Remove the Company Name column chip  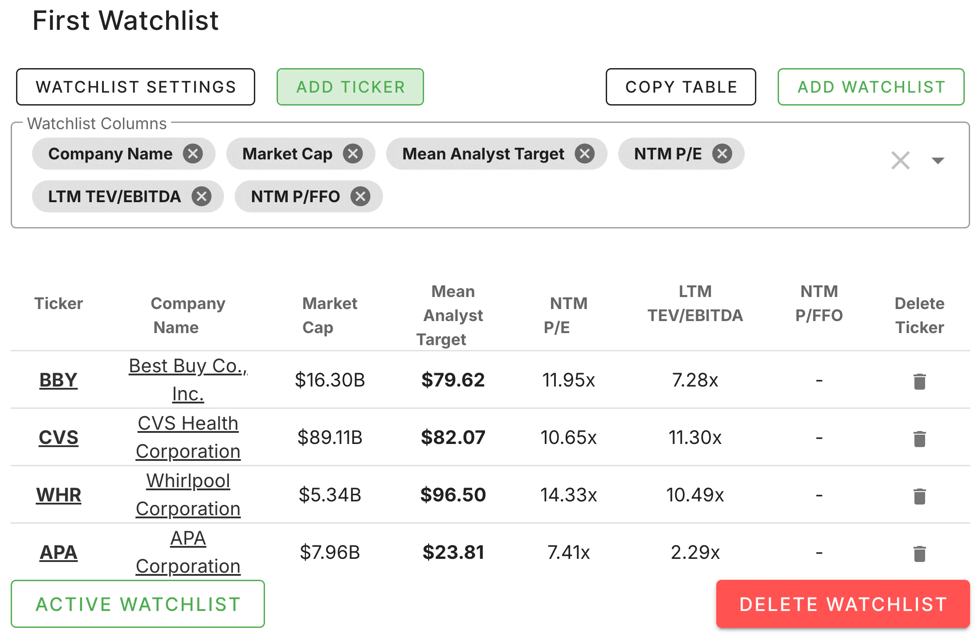[193, 154]
